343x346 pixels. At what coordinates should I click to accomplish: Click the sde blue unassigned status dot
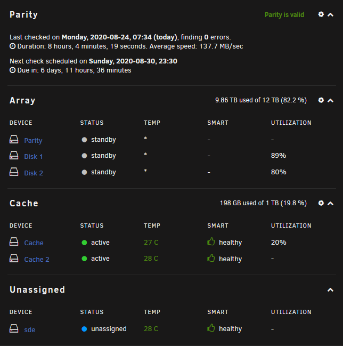(x=84, y=329)
